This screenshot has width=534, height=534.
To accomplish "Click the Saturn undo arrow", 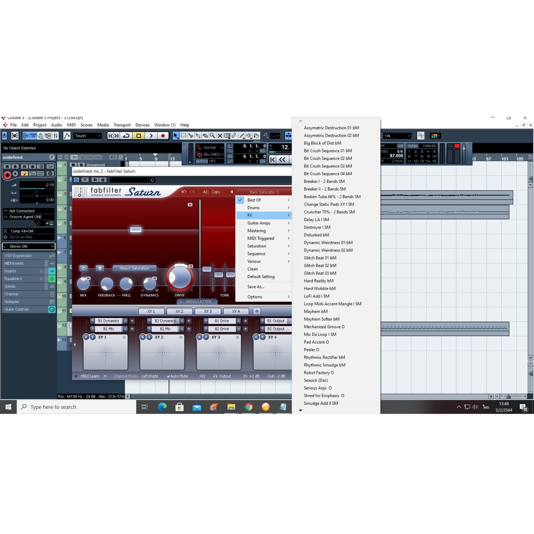I will point(184,192).
